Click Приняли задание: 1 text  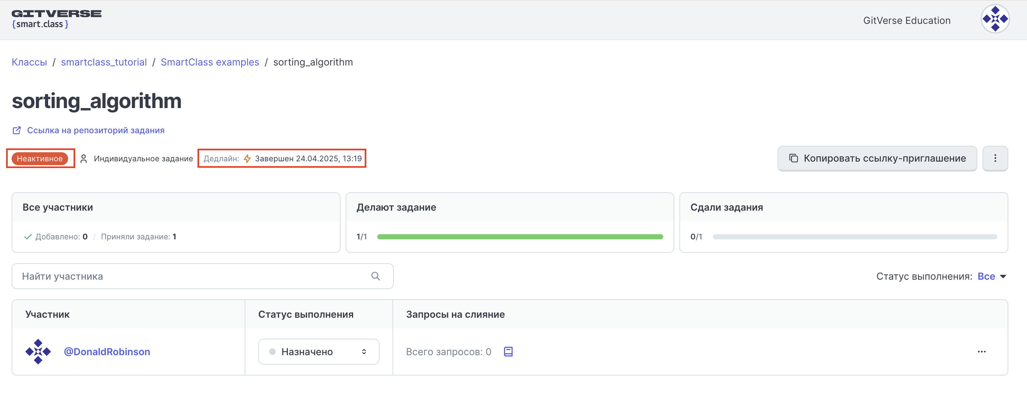click(x=138, y=237)
